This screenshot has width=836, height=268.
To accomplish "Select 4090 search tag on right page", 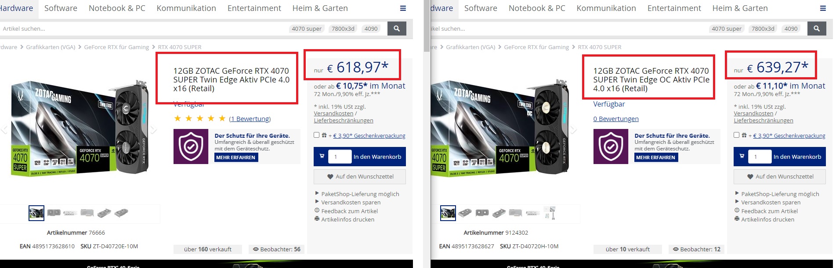I will tap(791, 29).
